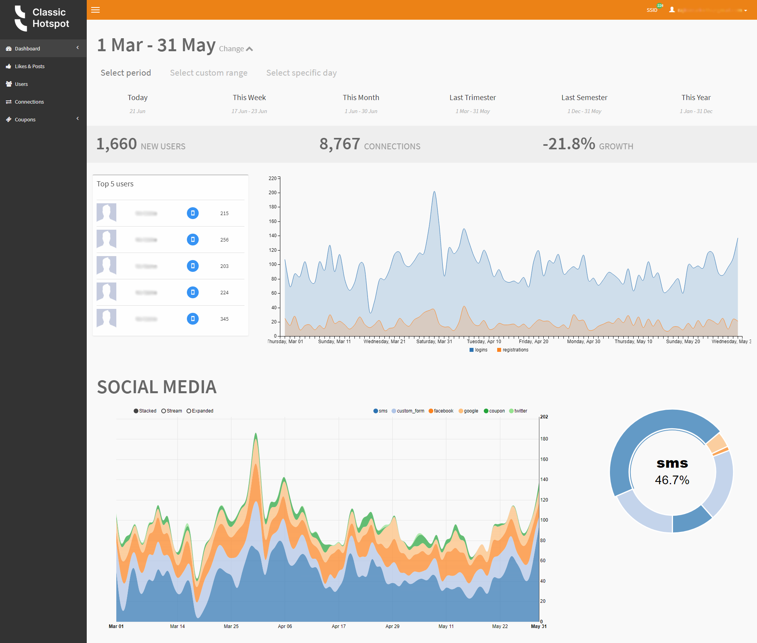Click the Coupons icon in sidebar
Viewport: 757px width, 643px height.
(x=9, y=119)
